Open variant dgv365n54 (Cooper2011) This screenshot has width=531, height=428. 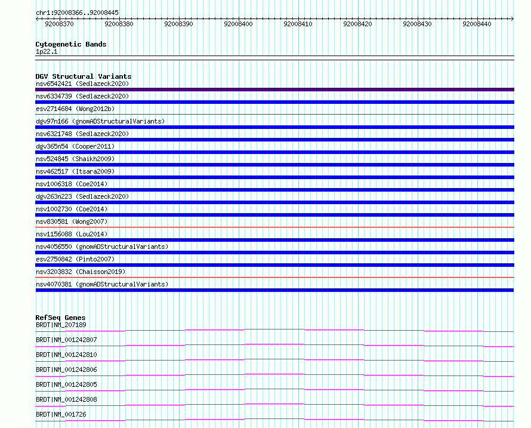(x=75, y=146)
